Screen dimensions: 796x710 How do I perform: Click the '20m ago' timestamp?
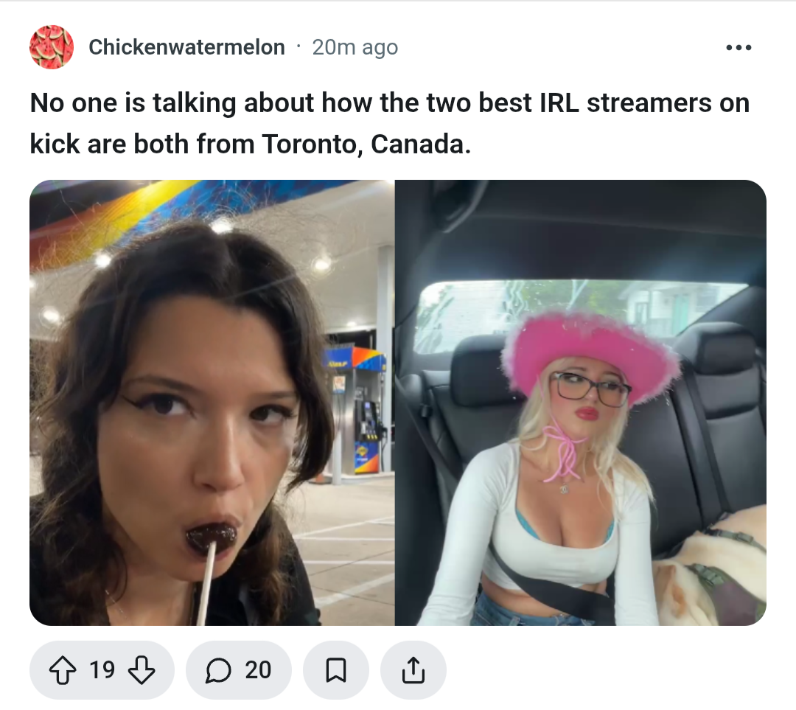pos(355,47)
